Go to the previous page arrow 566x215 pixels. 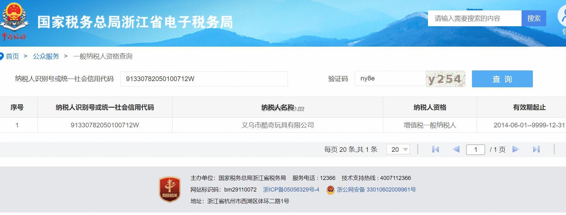456,149
